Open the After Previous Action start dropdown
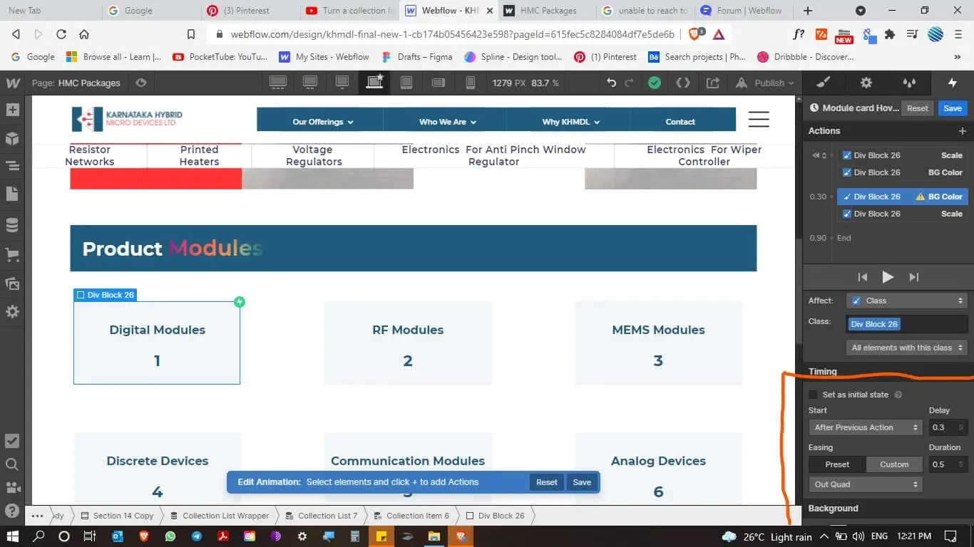Viewport: 974px width, 547px height. [864, 427]
